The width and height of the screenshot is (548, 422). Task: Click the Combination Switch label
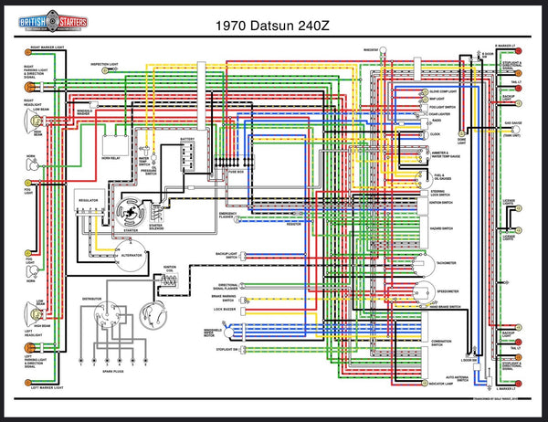tap(442, 343)
